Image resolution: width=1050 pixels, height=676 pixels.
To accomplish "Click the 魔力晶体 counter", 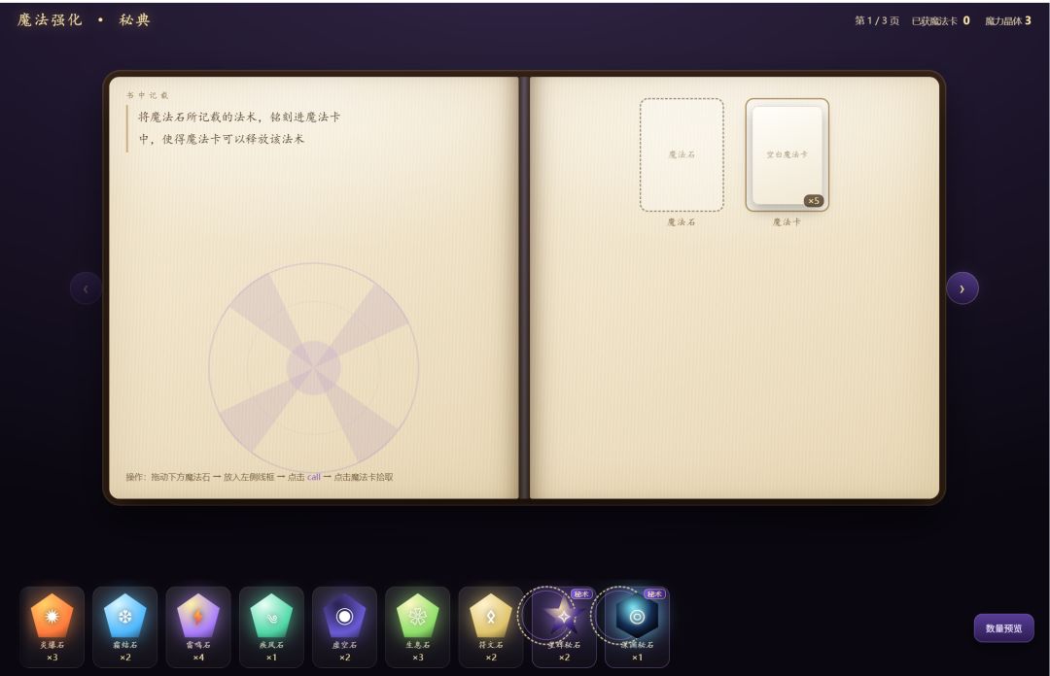I will [x=1008, y=20].
